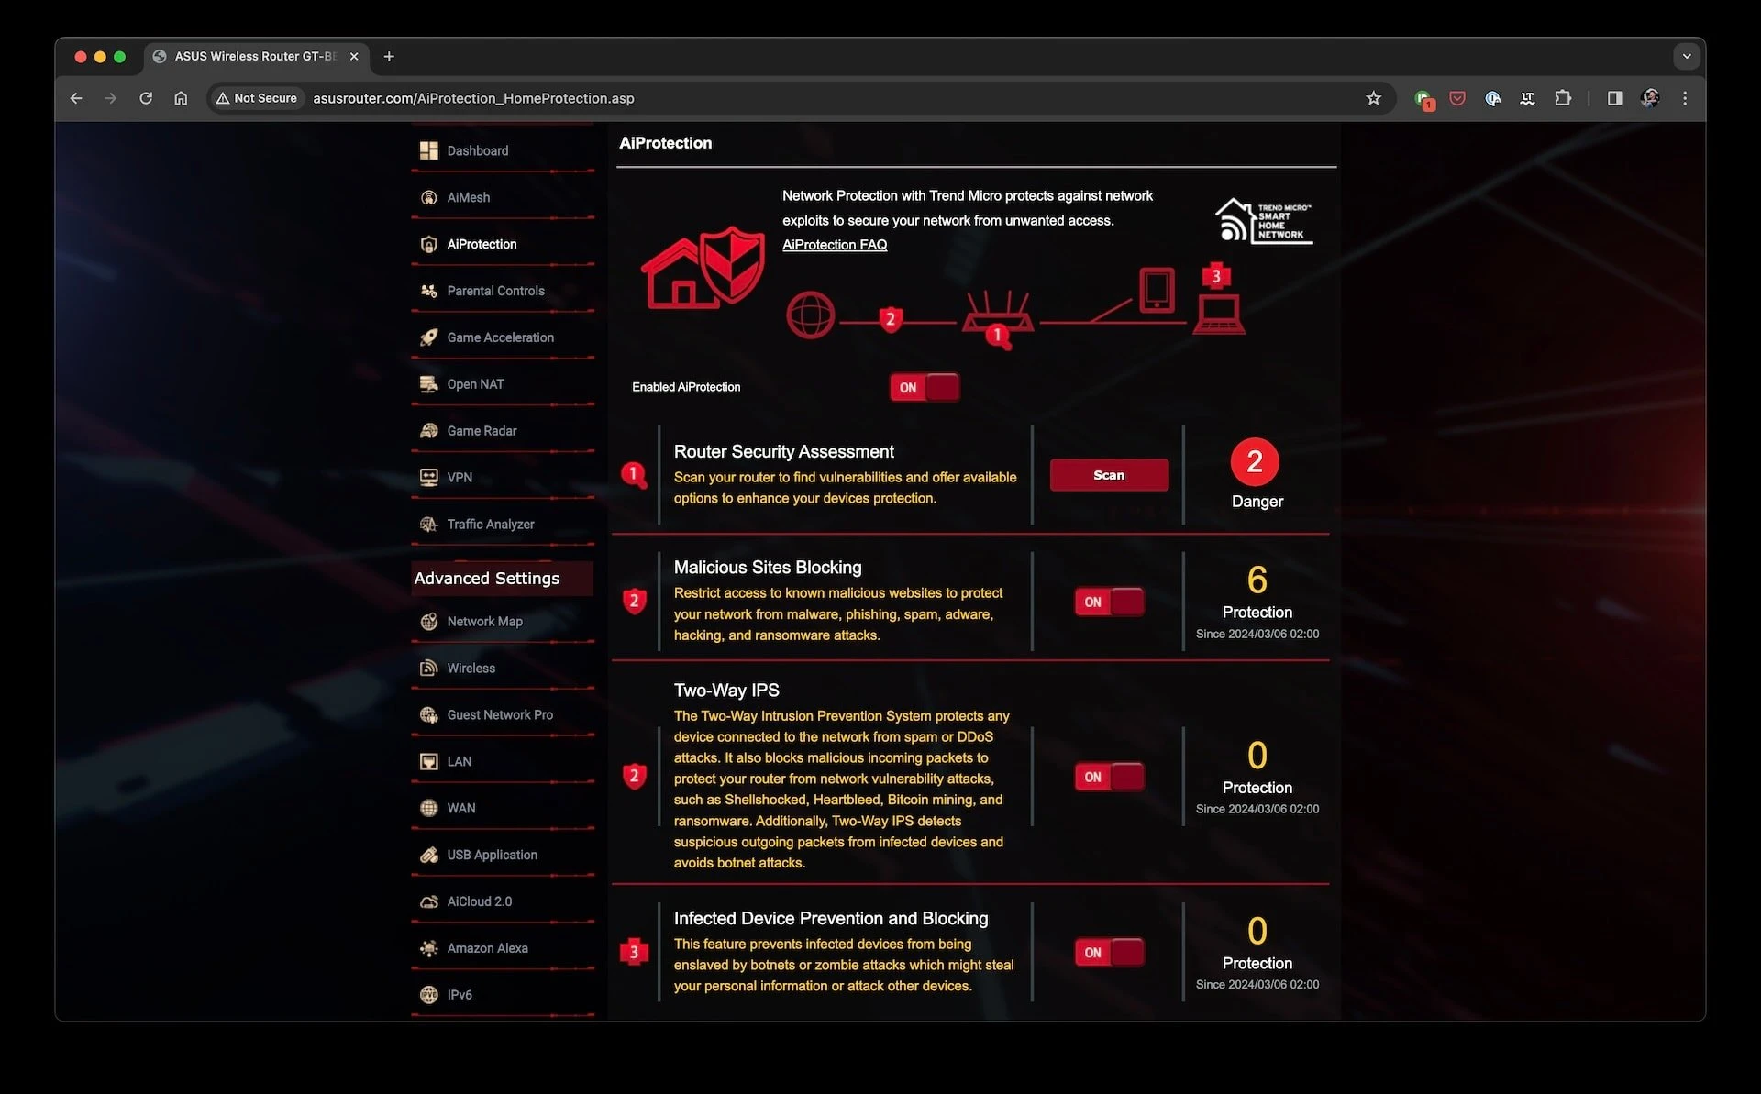
Task: Open Chrome three-dot menu
Action: point(1685,98)
